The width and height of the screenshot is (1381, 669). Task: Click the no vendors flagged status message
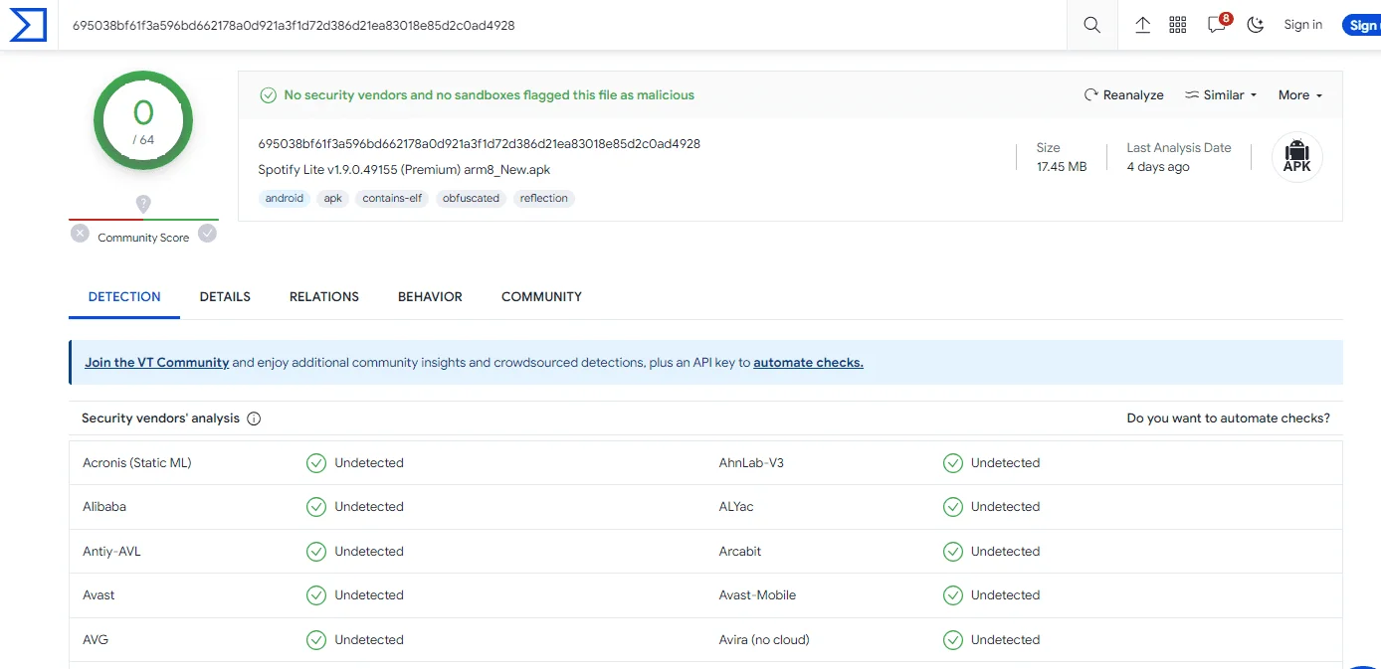490,95
